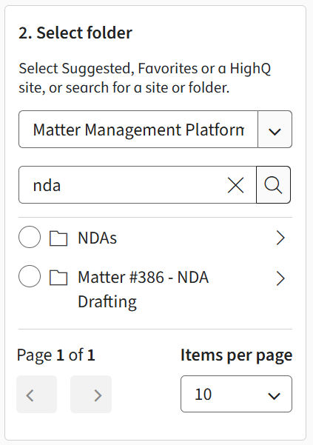Open the site dropdown arrow next to Matter Management Platform

point(275,130)
